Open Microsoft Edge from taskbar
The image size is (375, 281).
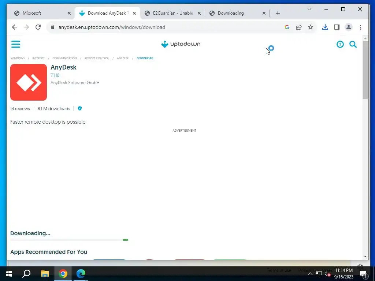81,273
